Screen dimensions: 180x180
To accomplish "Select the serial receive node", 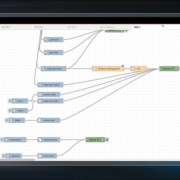I will tap(49, 140).
